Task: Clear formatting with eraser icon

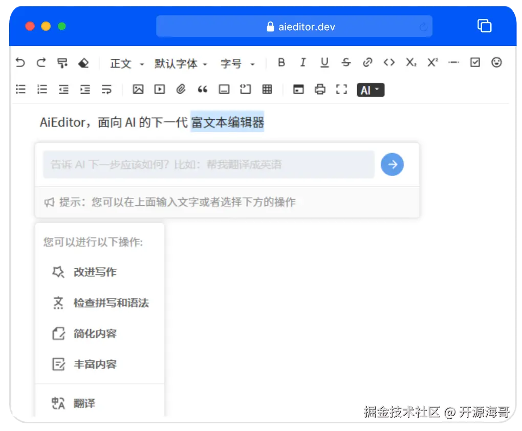Action: pyautogui.click(x=83, y=62)
